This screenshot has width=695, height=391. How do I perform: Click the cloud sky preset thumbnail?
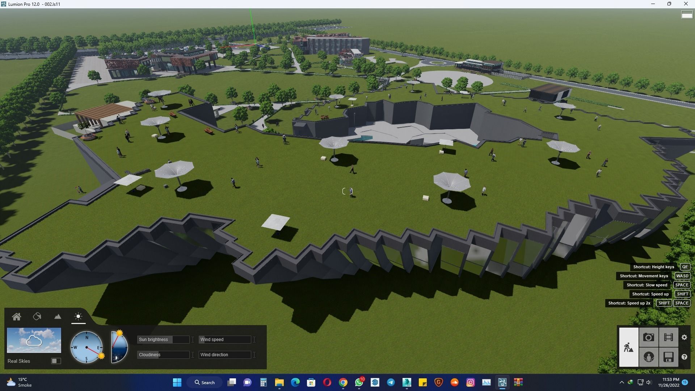click(x=34, y=340)
